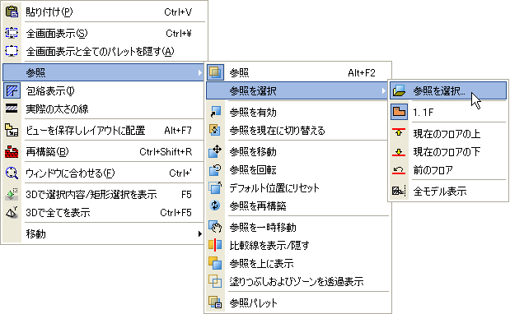This screenshot has width=510, height=314.
Task: Click the 参照を上に表示 icon
Action: (x=215, y=263)
